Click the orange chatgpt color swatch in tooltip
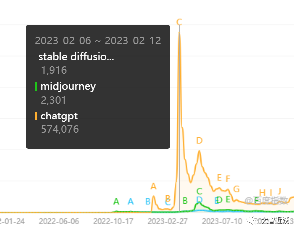The width and height of the screenshot is (298, 233). click(x=36, y=116)
